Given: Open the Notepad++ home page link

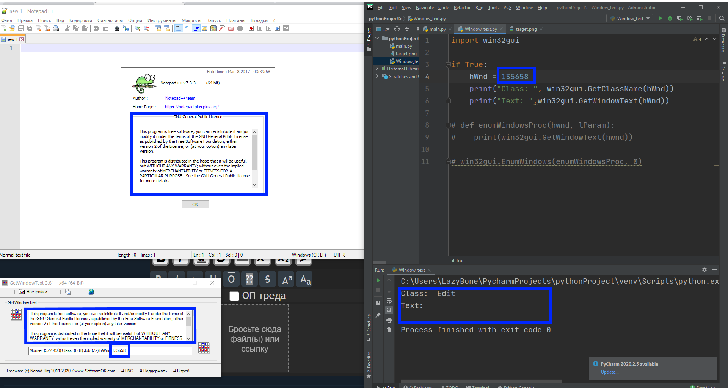Looking at the screenshot, I should tap(192, 107).
